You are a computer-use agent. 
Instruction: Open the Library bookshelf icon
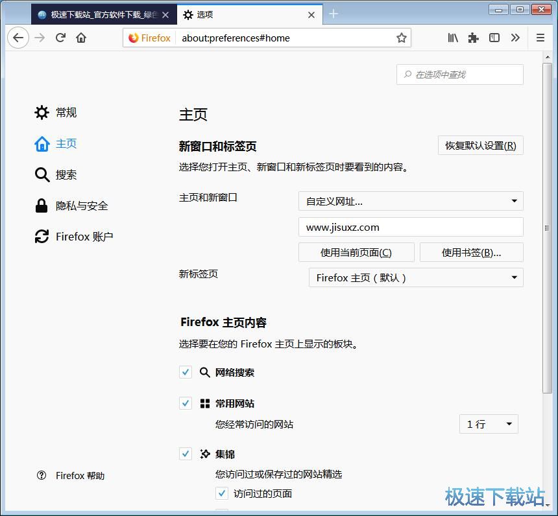point(453,38)
